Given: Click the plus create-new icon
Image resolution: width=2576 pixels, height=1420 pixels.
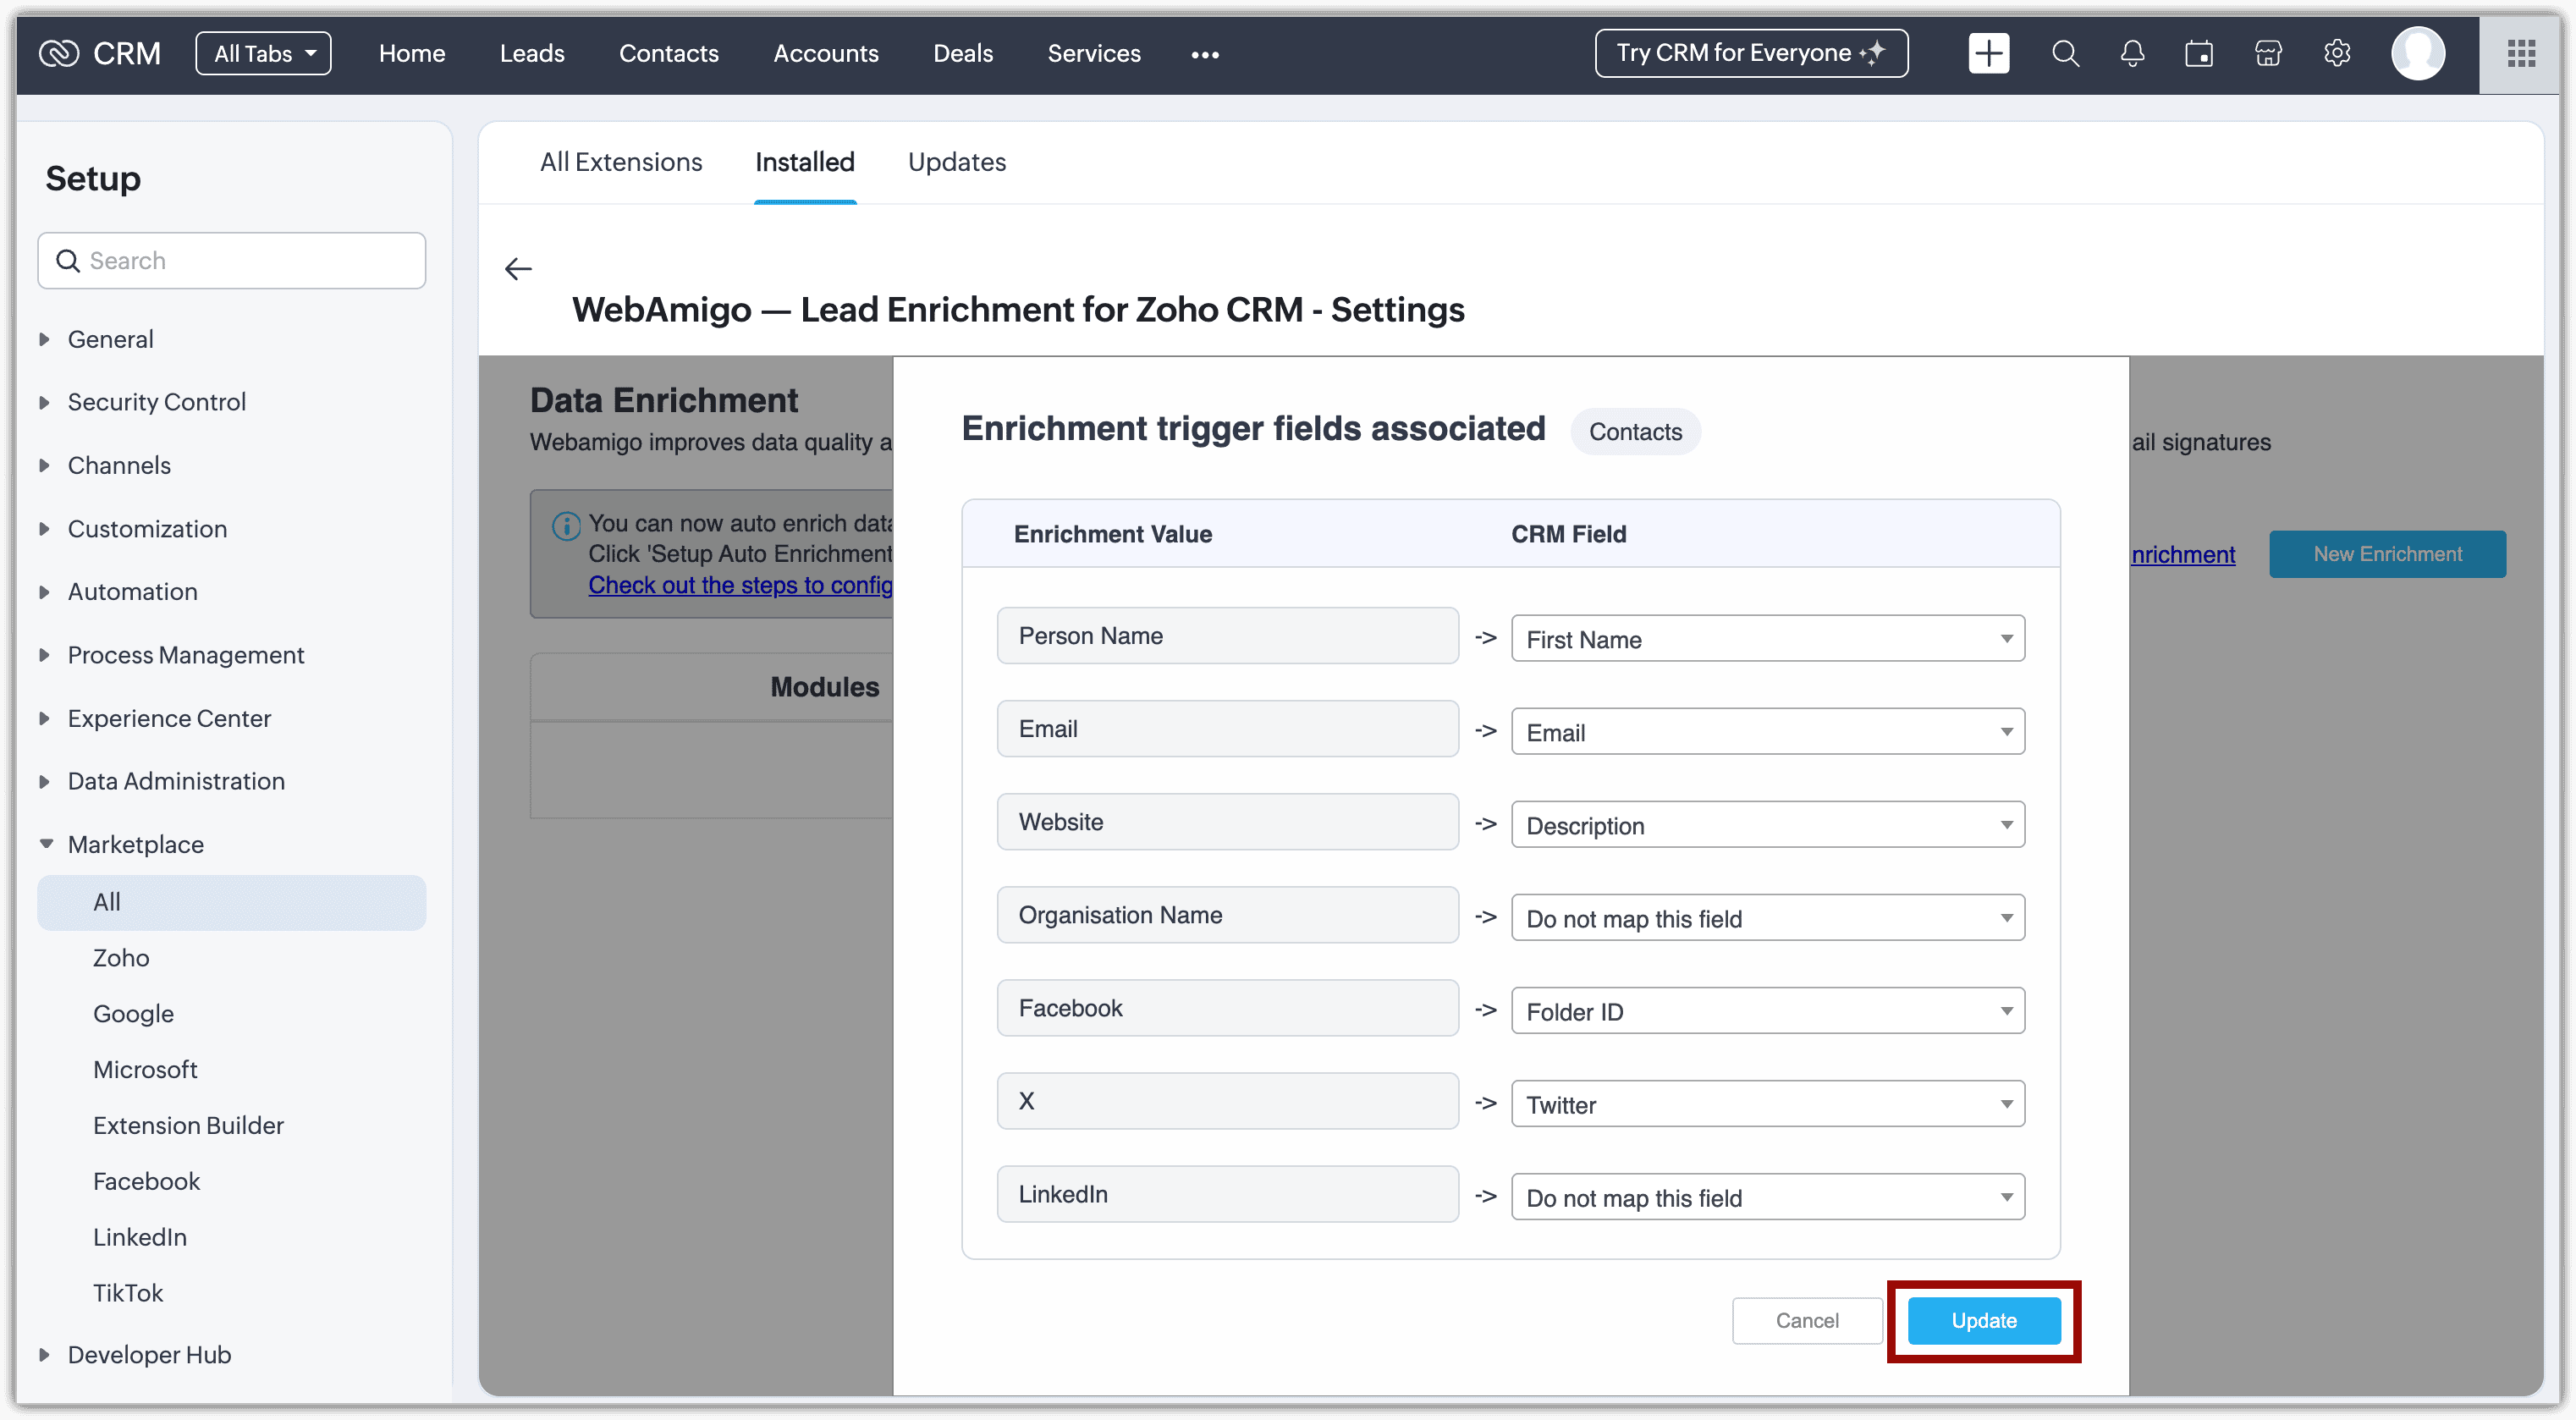Looking at the screenshot, I should (x=1988, y=53).
